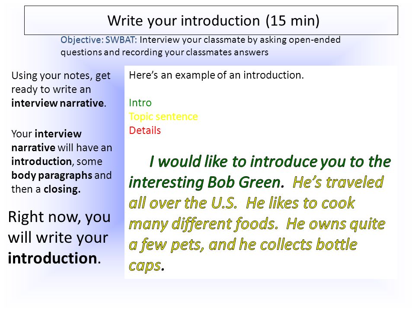This screenshot has height=311, width=415.
Task: Click the phrase "I would like to introduce"
Action: click(234, 161)
